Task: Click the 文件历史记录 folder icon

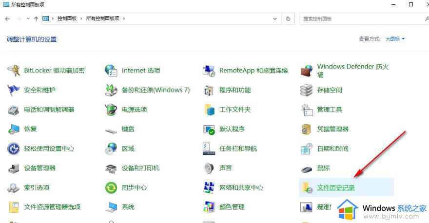Action: [x=307, y=188]
